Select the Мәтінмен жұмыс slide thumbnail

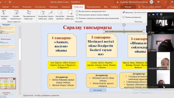pyautogui.click(x=8, y=42)
